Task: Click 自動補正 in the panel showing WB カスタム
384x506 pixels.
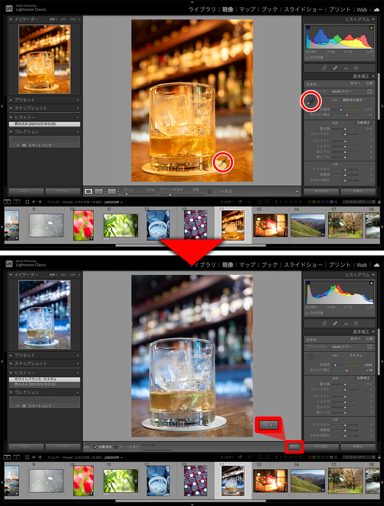Action: point(363,378)
